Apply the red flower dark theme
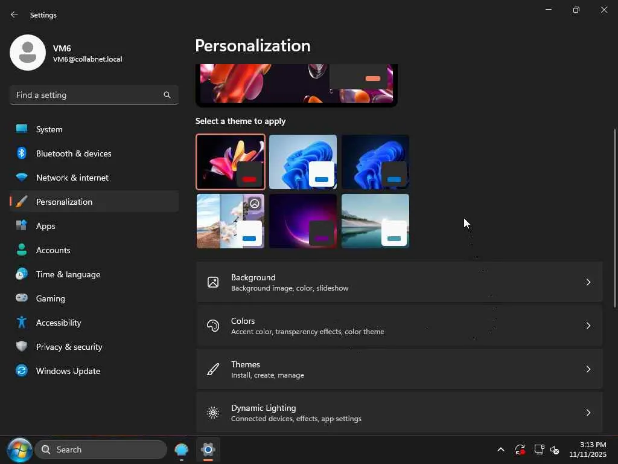This screenshot has height=464, width=618. (x=231, y=162)
